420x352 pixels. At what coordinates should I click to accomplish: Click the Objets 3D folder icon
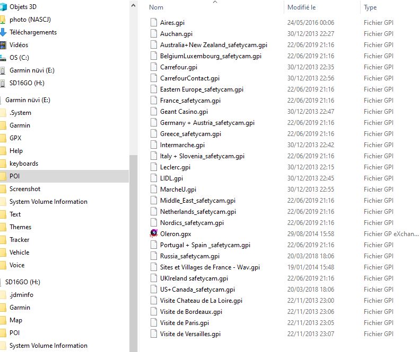[3, 7]
